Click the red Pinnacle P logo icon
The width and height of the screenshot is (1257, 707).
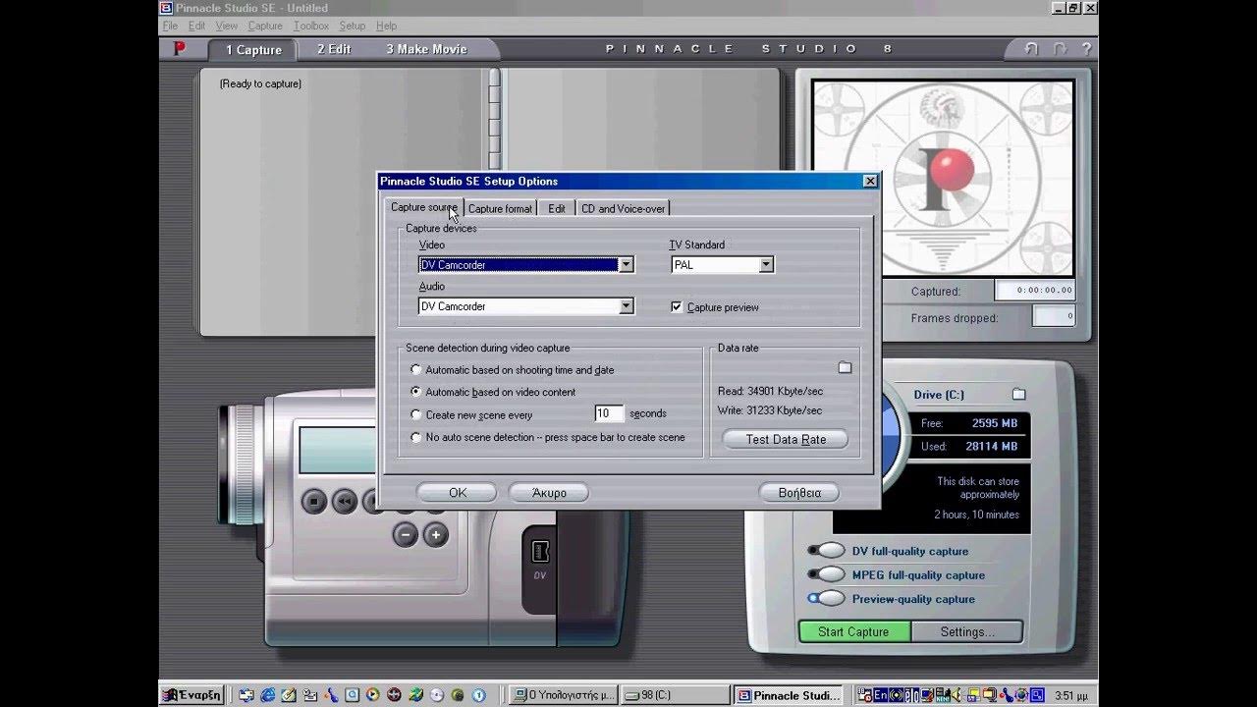click(180, 48)
